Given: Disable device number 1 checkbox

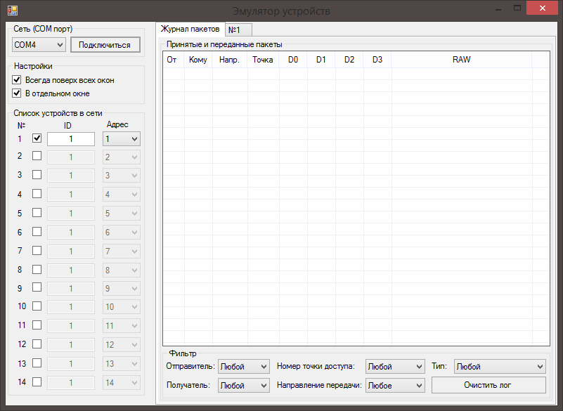Looking at the screenshot, I should [x=37, y=138].
